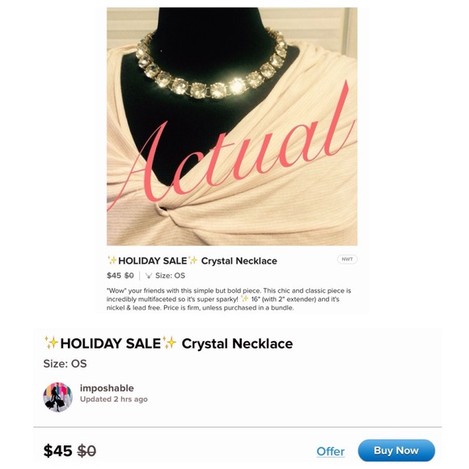Click the sparkle emoji in description text
469x469 pixels.
coord(245,298)
